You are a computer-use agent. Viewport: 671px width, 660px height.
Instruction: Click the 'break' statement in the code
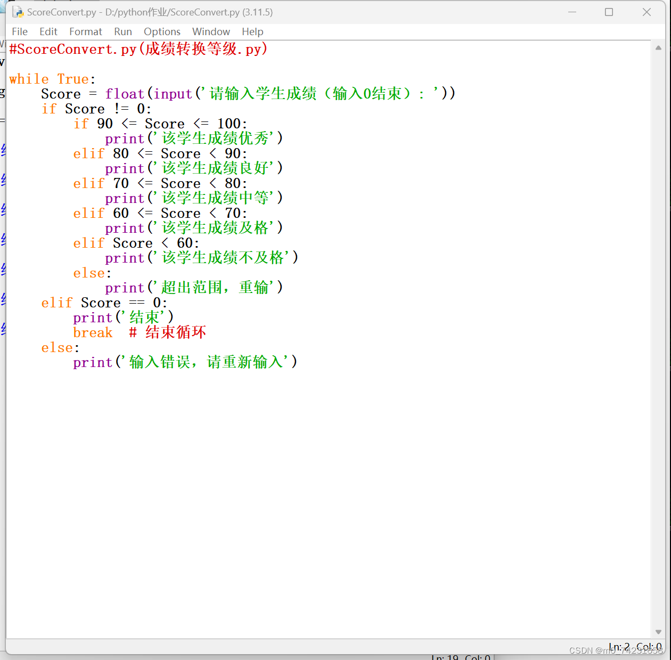tap(93, 332)
